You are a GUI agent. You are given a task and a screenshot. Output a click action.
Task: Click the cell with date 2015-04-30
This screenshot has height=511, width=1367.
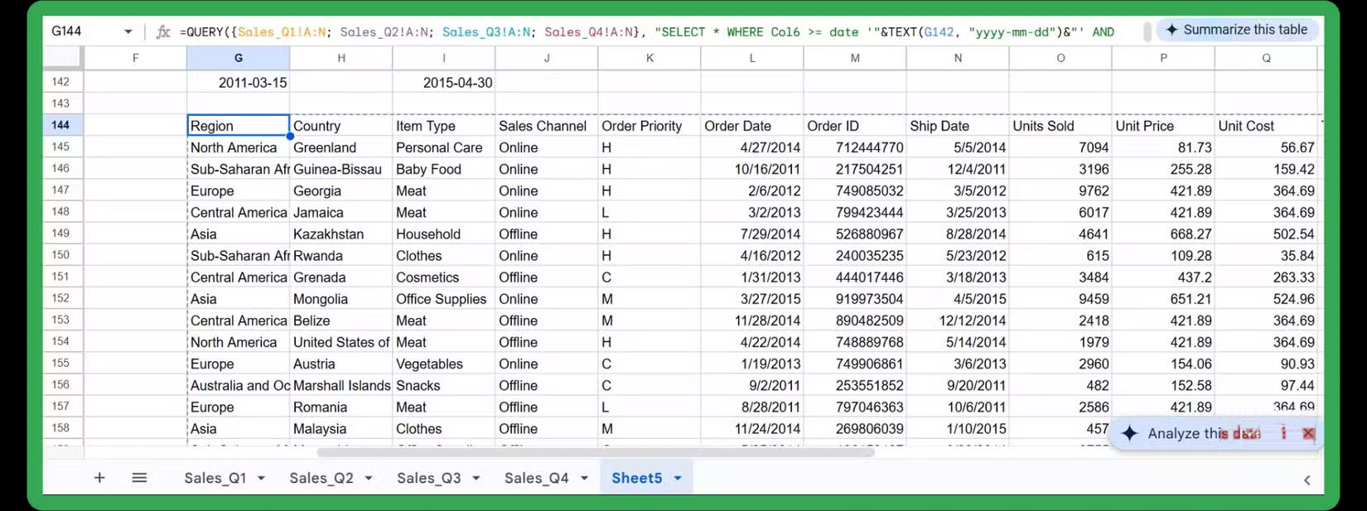(x=444, y=82)
